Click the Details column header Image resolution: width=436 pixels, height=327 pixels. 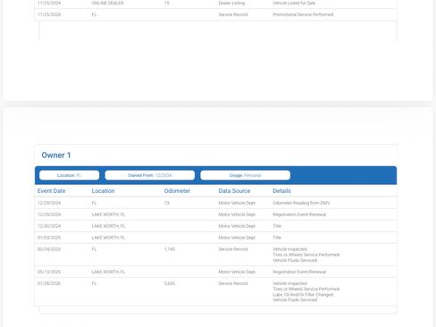pyautogui.click(x=281, y=191)
